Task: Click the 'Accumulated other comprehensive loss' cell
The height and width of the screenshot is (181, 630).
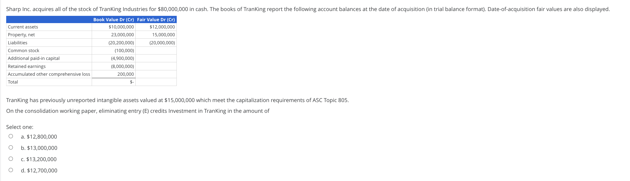Action: (49, 74)
